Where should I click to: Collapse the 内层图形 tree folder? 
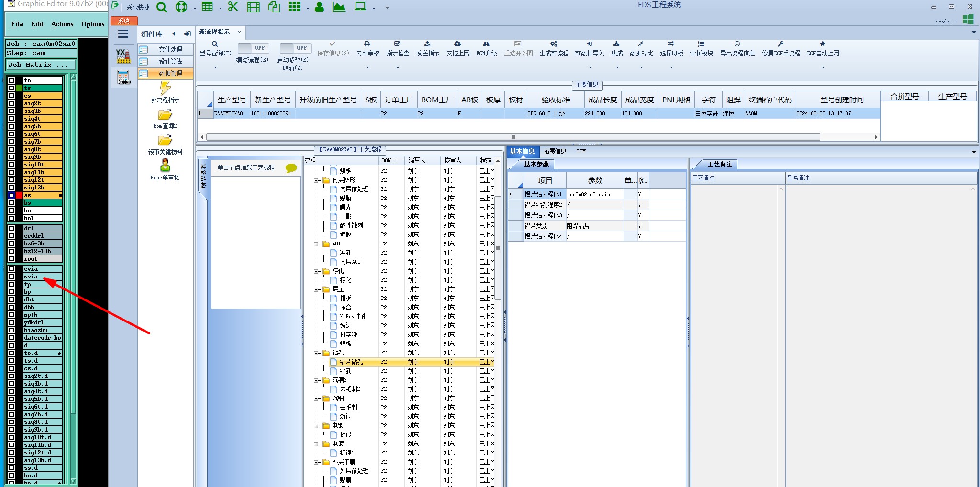point(316,180)
